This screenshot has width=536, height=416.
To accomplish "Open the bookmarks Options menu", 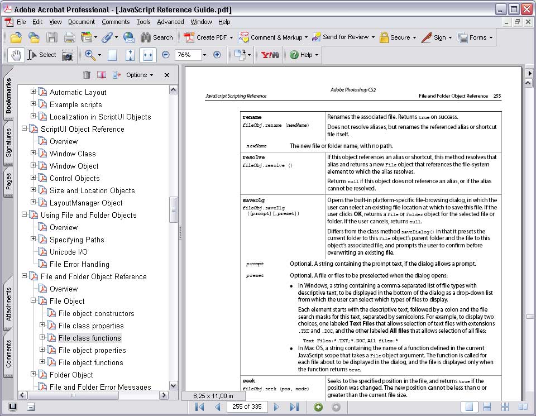I will tap(140, 75).
